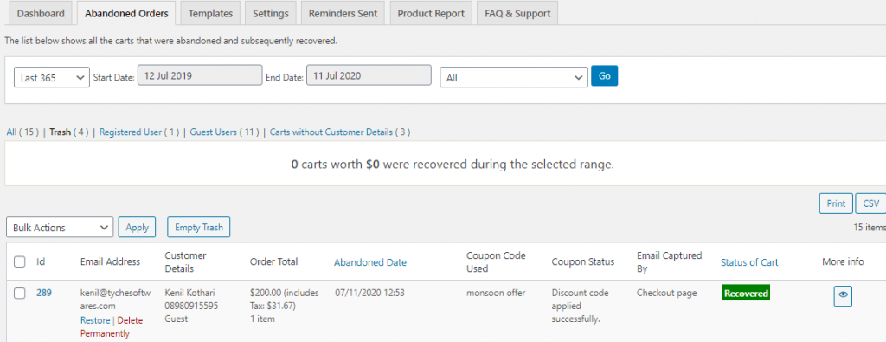Sort by Abandoned Date column
The image size is (886, 342).
pos(370,262)
